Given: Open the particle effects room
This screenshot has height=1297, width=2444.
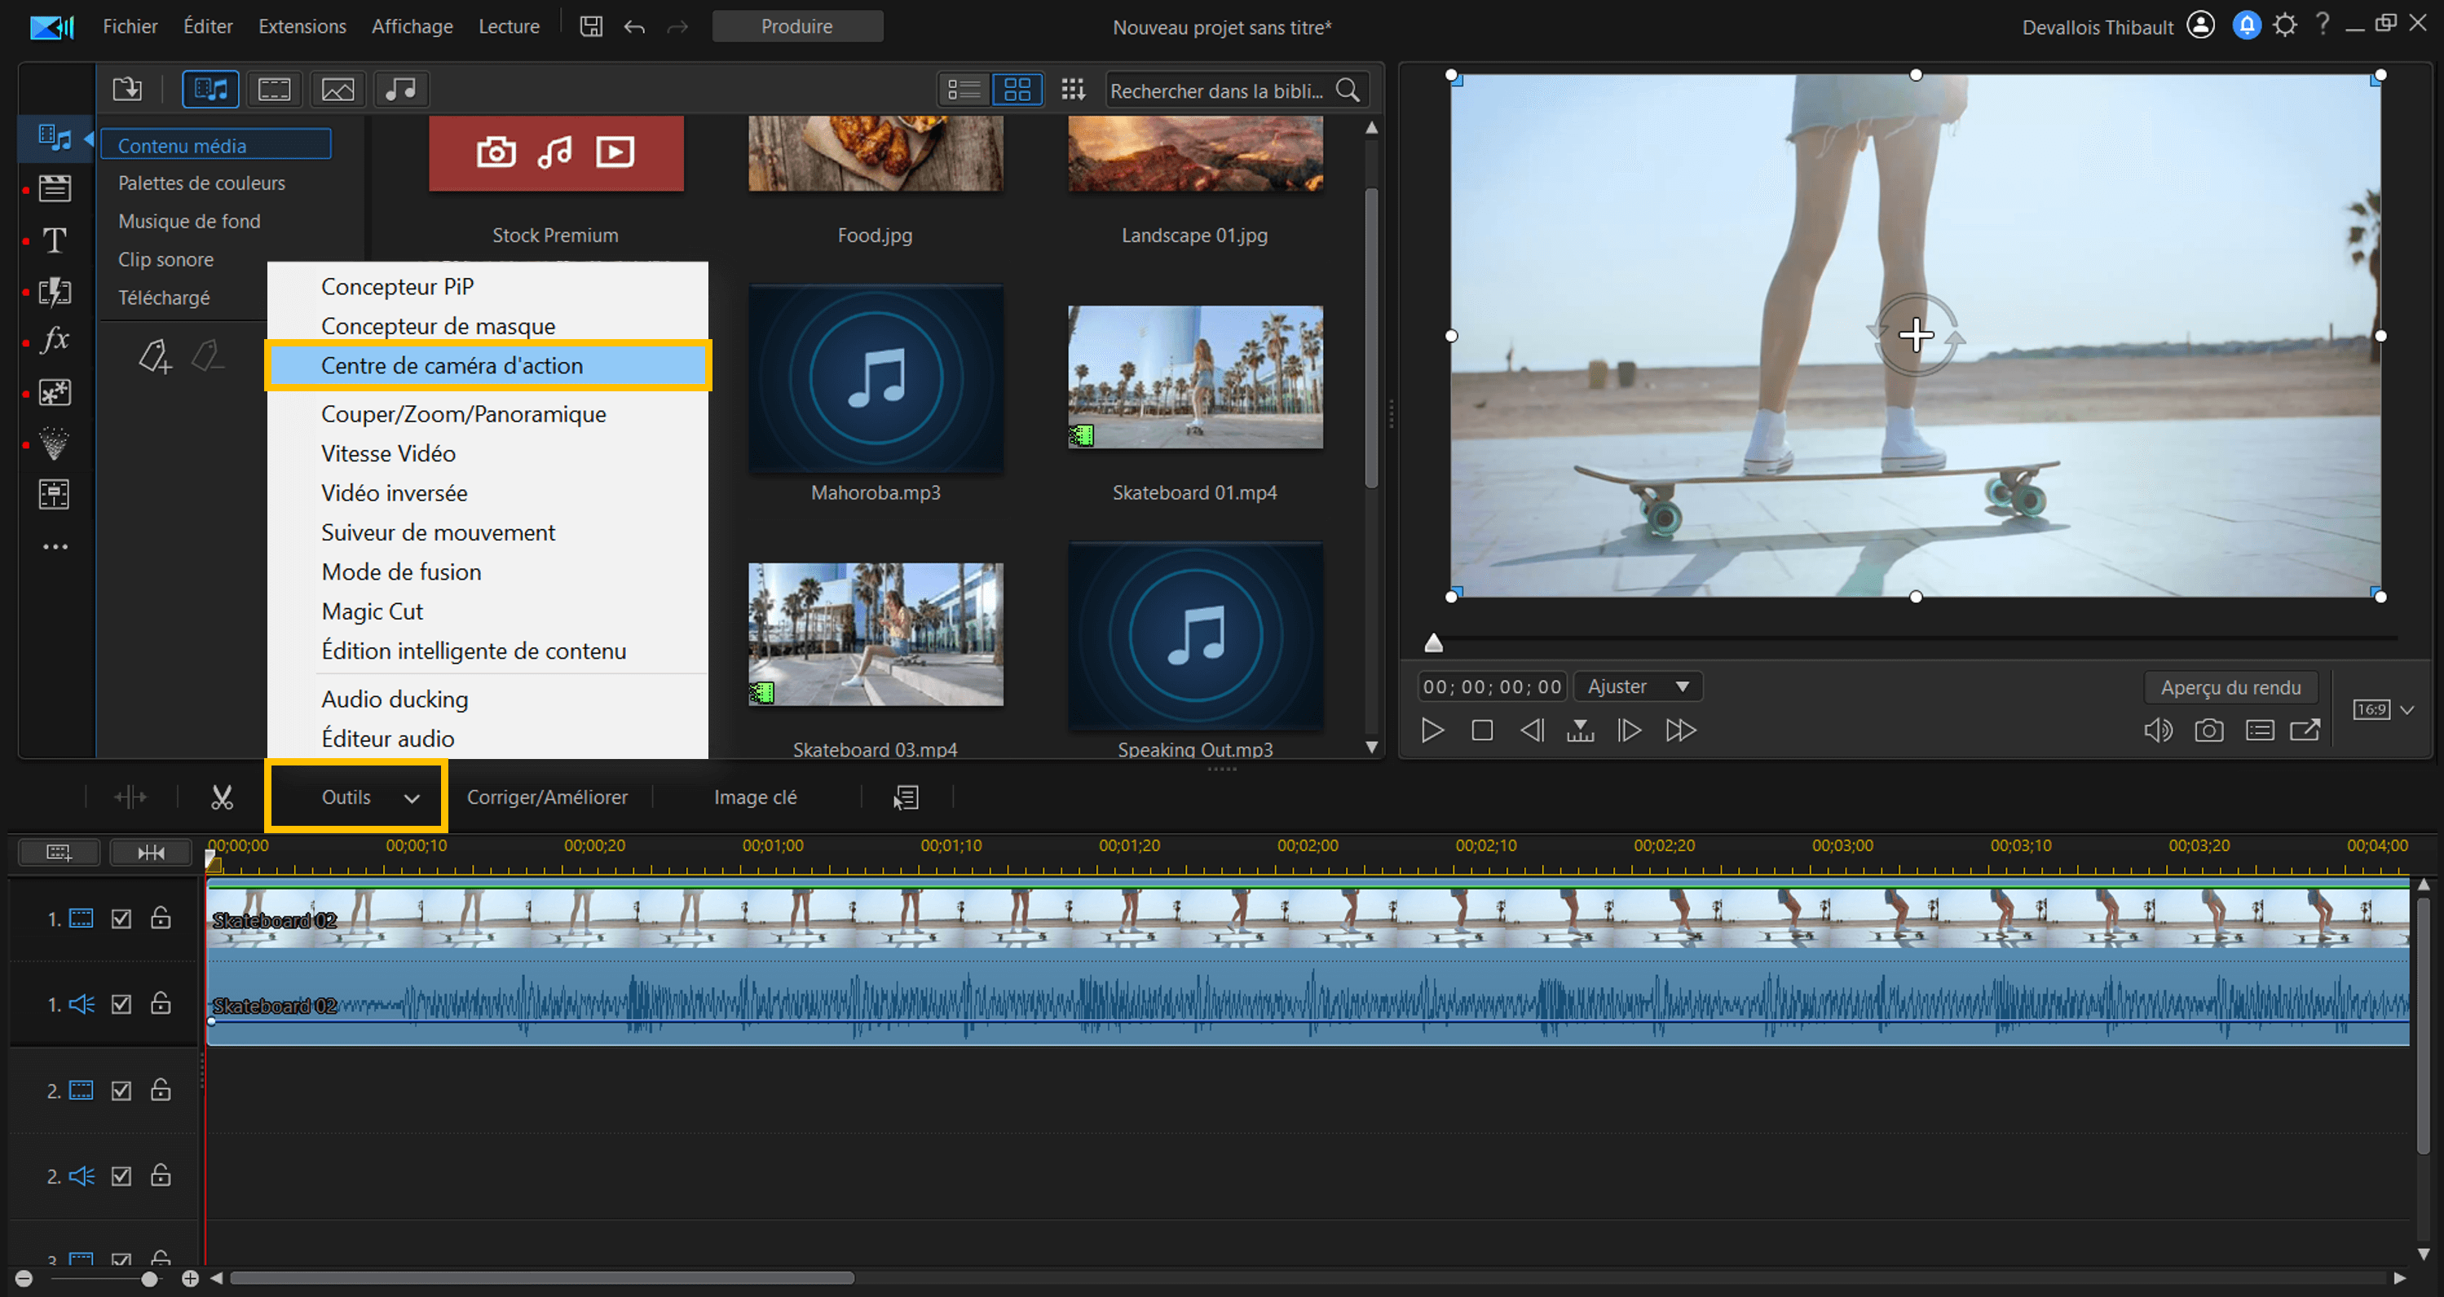Looking at the screenshot, I should (x=54, y=443).
